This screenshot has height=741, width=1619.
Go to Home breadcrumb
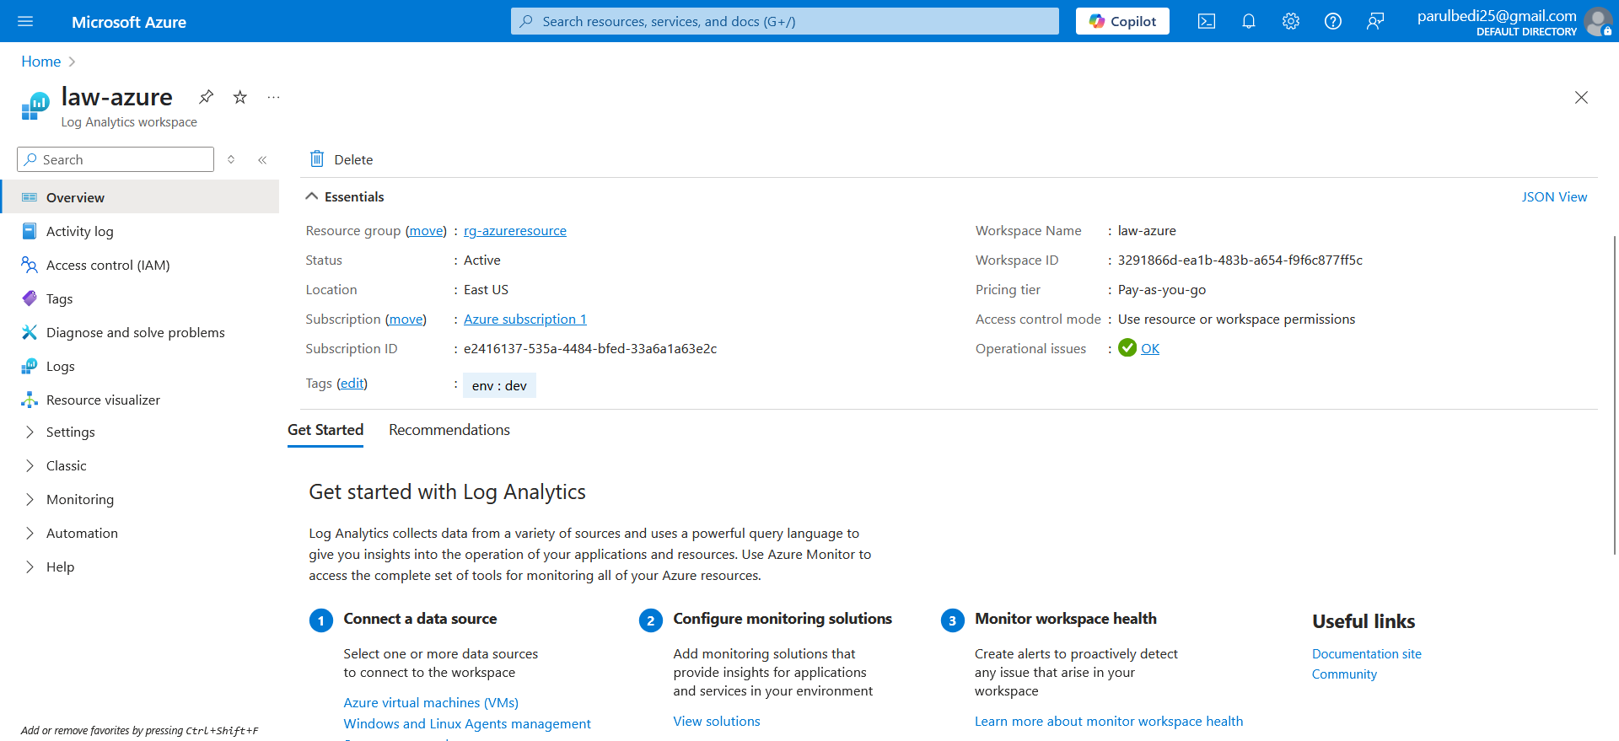(x=40, y=62)
